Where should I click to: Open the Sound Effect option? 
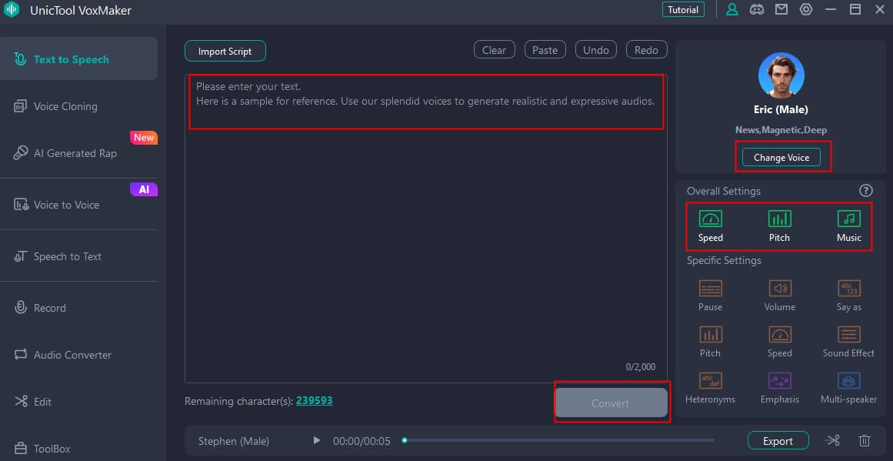point(848,342)
